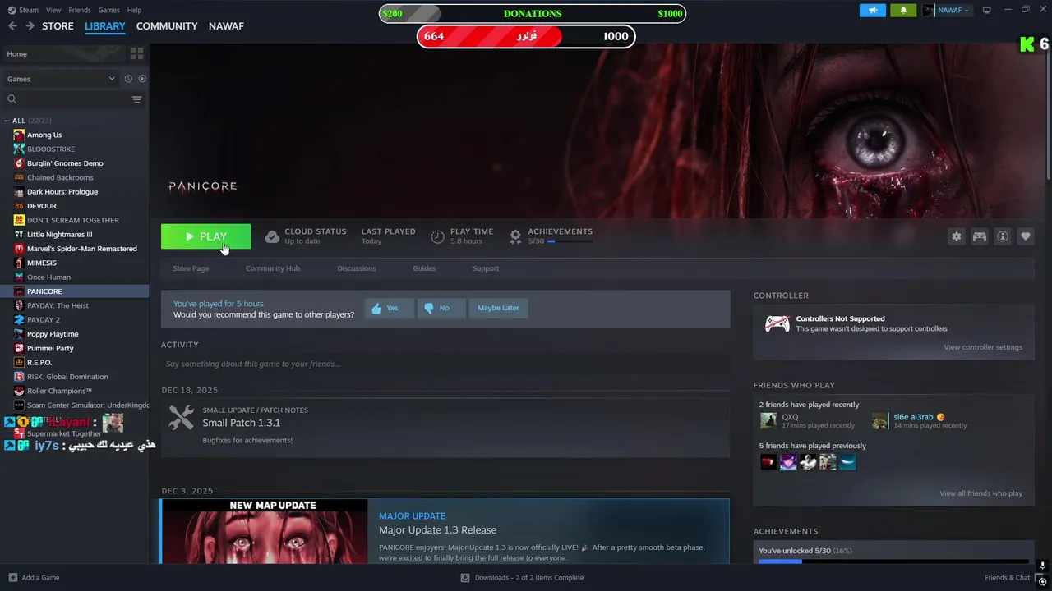Open the Community Hub link
Image resolution: width=1052 pixels, height=591 pixels.
273,268
